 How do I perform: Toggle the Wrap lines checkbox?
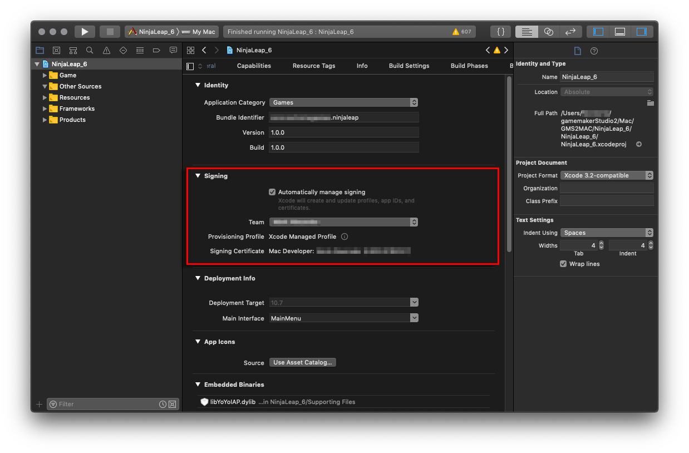pos(563,264)
